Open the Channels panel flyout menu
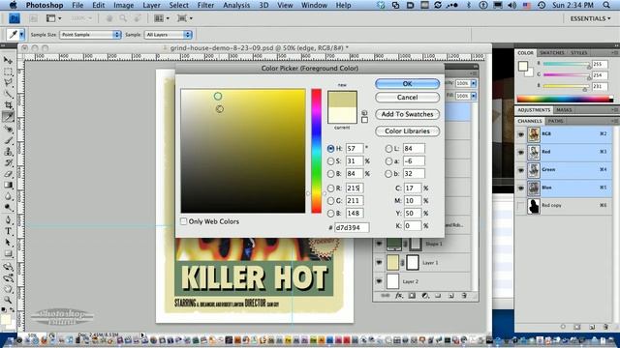Screen dimensions: 620x348 tap(615, 121)
